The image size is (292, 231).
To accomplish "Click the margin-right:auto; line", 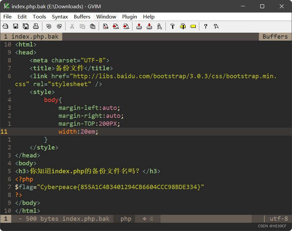I will (91, 116).
